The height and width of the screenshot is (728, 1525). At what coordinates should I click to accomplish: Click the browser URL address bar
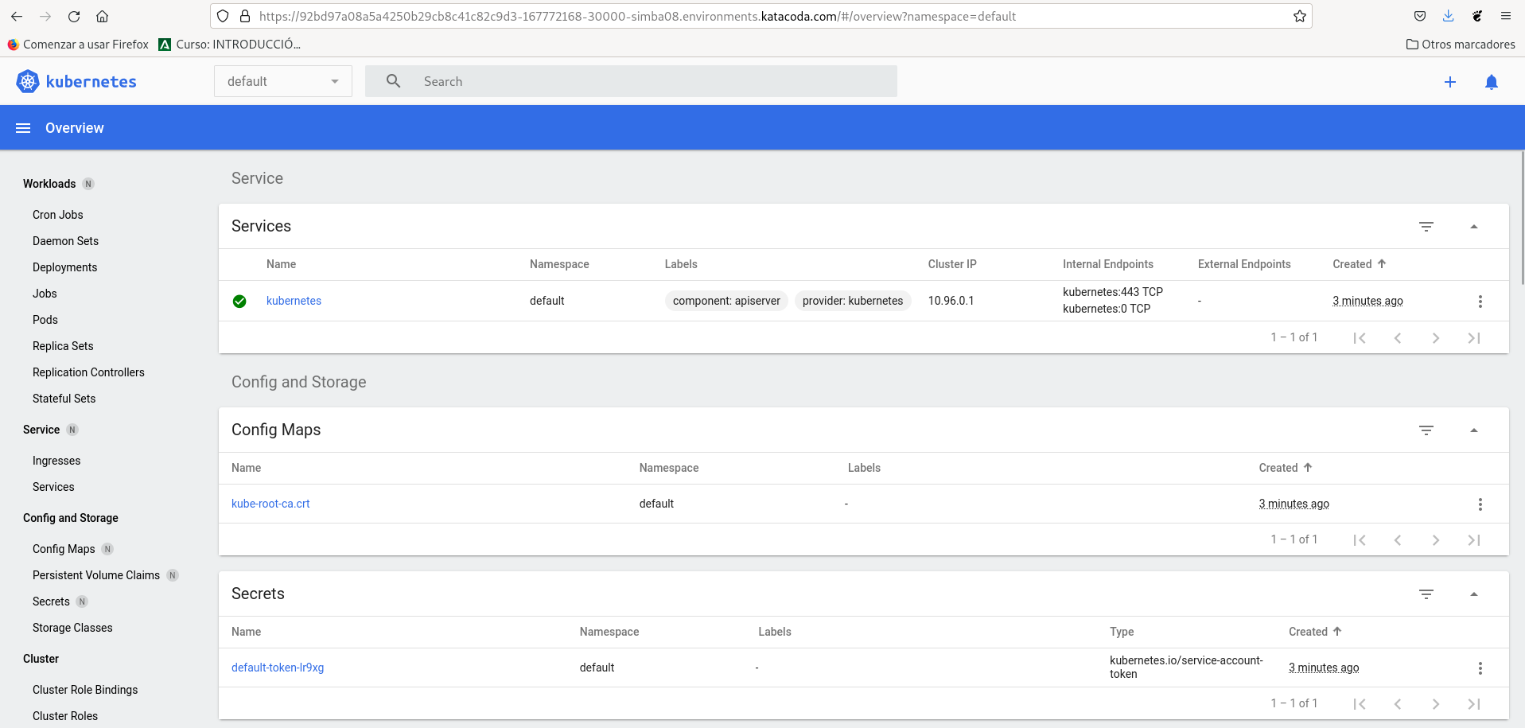point(761,16)
